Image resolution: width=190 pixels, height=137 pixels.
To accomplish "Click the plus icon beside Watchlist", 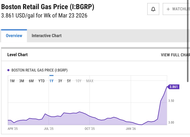I will (168, 9).
